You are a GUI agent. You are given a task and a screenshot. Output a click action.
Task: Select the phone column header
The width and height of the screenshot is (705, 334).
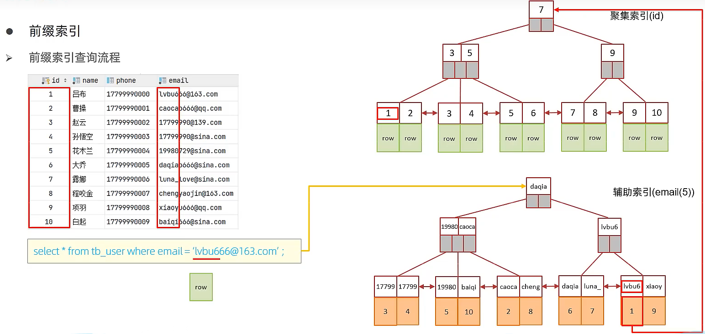click(x=131, y=81)
